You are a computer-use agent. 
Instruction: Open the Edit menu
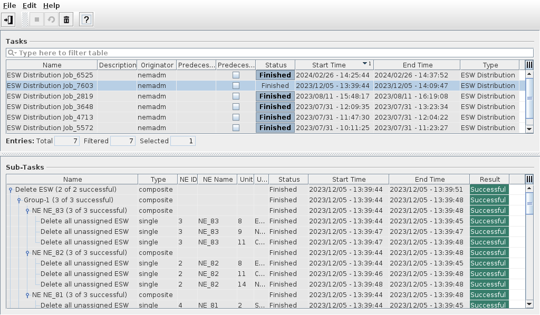tap(29, 5)
